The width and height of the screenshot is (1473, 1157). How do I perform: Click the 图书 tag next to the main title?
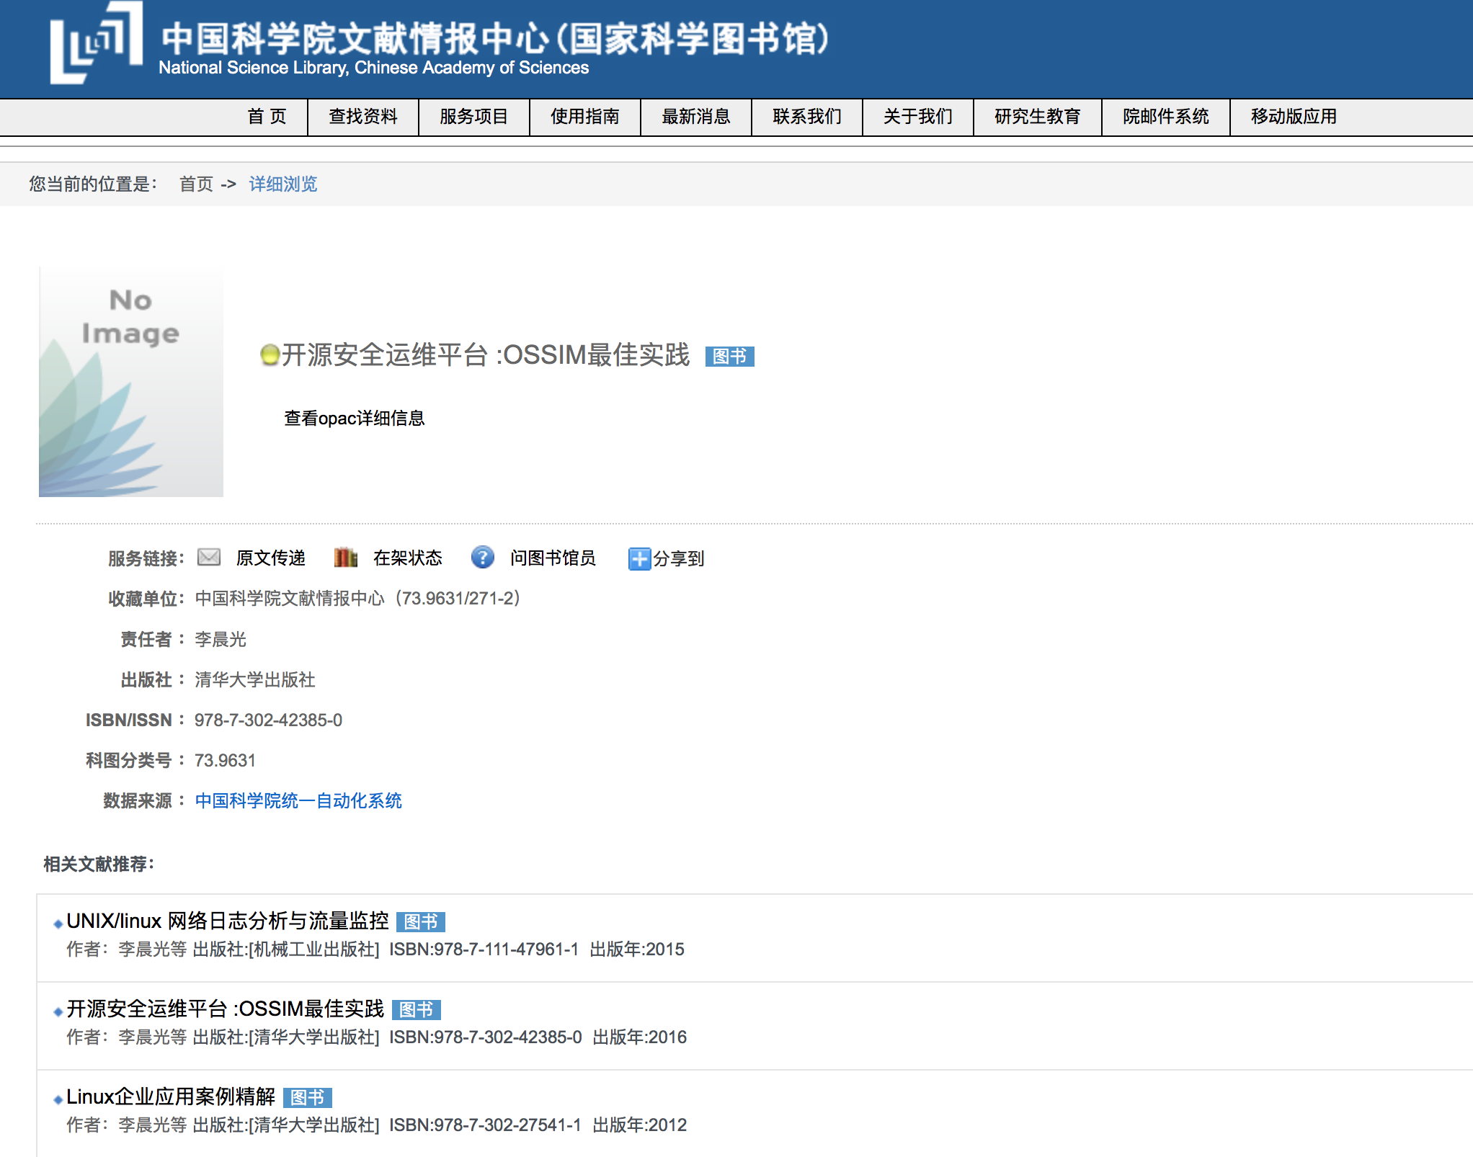point(729,357)
